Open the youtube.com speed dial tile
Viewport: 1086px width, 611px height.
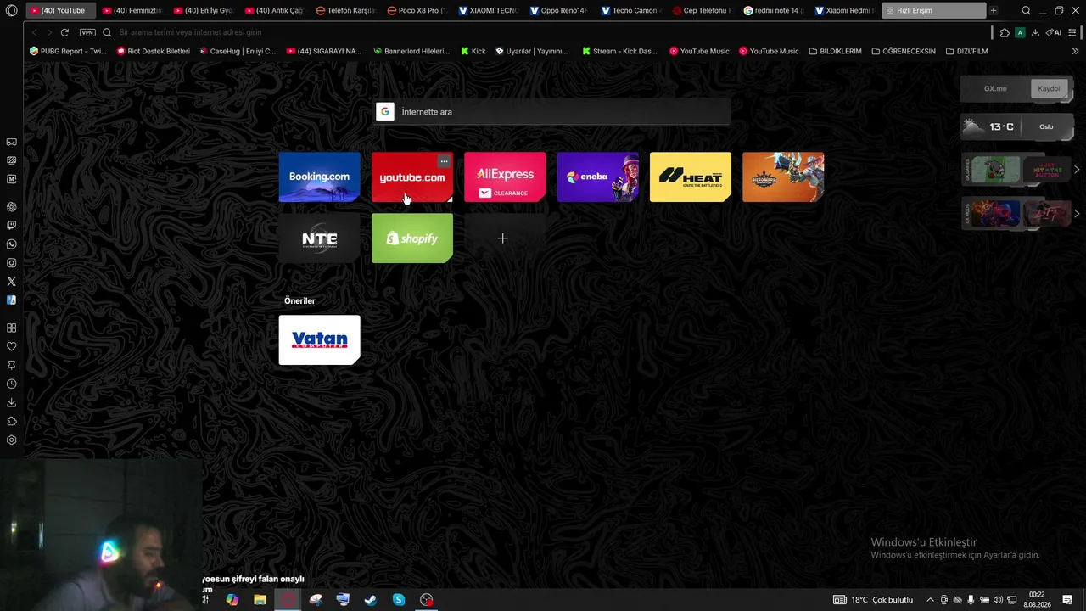(x=412, y=177)
